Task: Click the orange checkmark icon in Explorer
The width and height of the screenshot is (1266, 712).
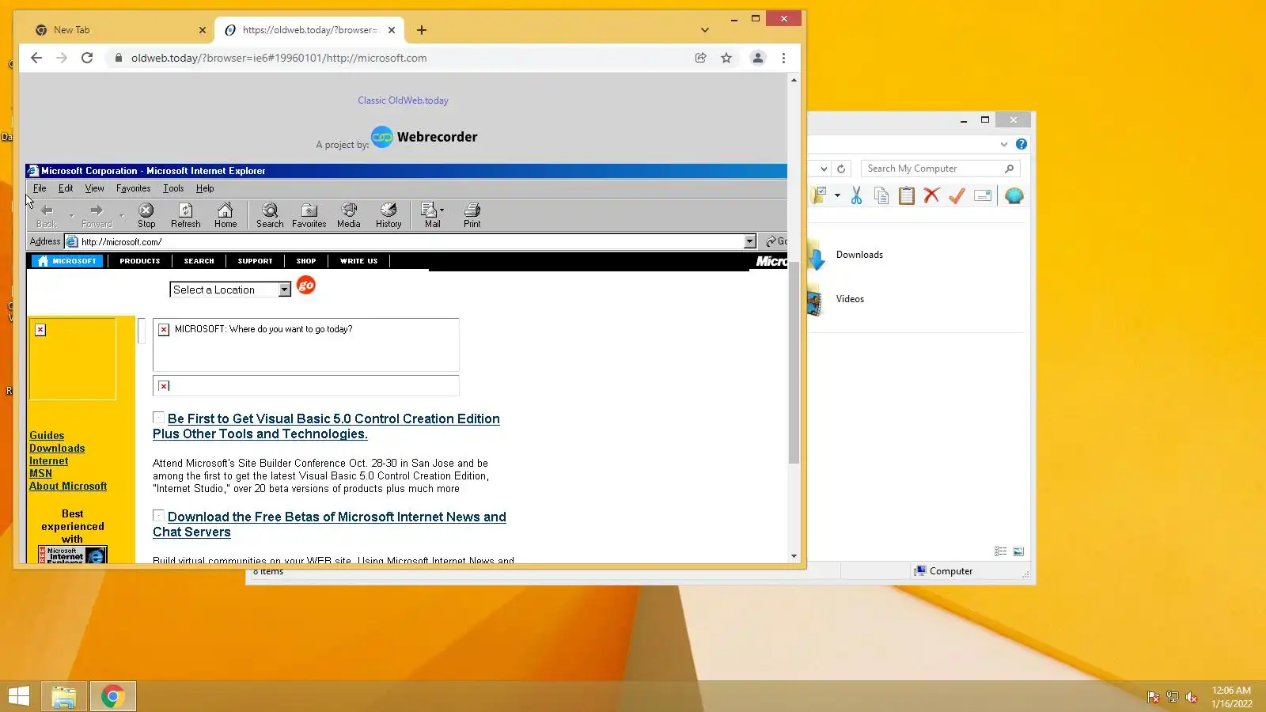Action: click(957, 195)
